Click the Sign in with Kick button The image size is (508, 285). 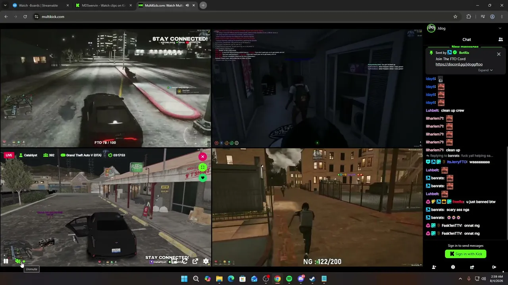coord(466,254)
